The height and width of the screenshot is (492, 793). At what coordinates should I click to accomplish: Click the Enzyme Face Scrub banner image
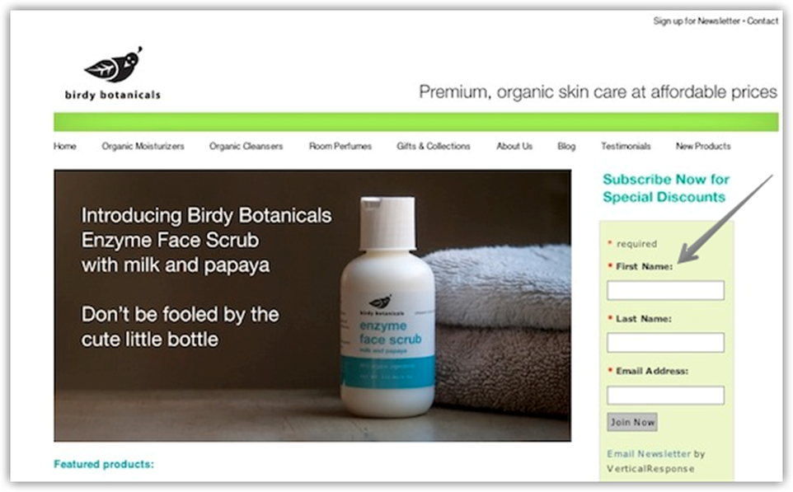(312, 306)
